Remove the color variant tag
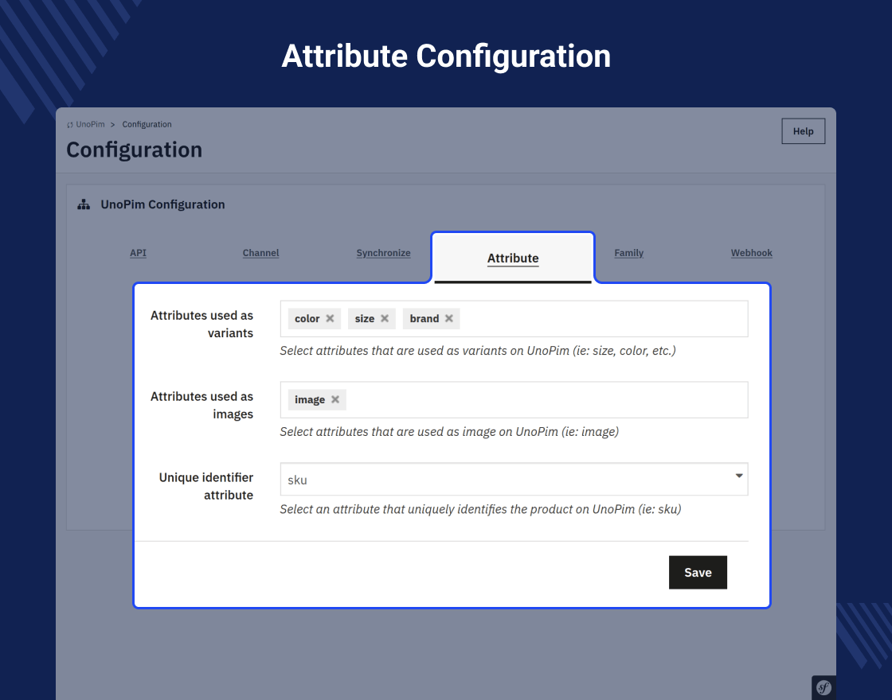This screenshot has height=700, width=892. pos(330,319)
